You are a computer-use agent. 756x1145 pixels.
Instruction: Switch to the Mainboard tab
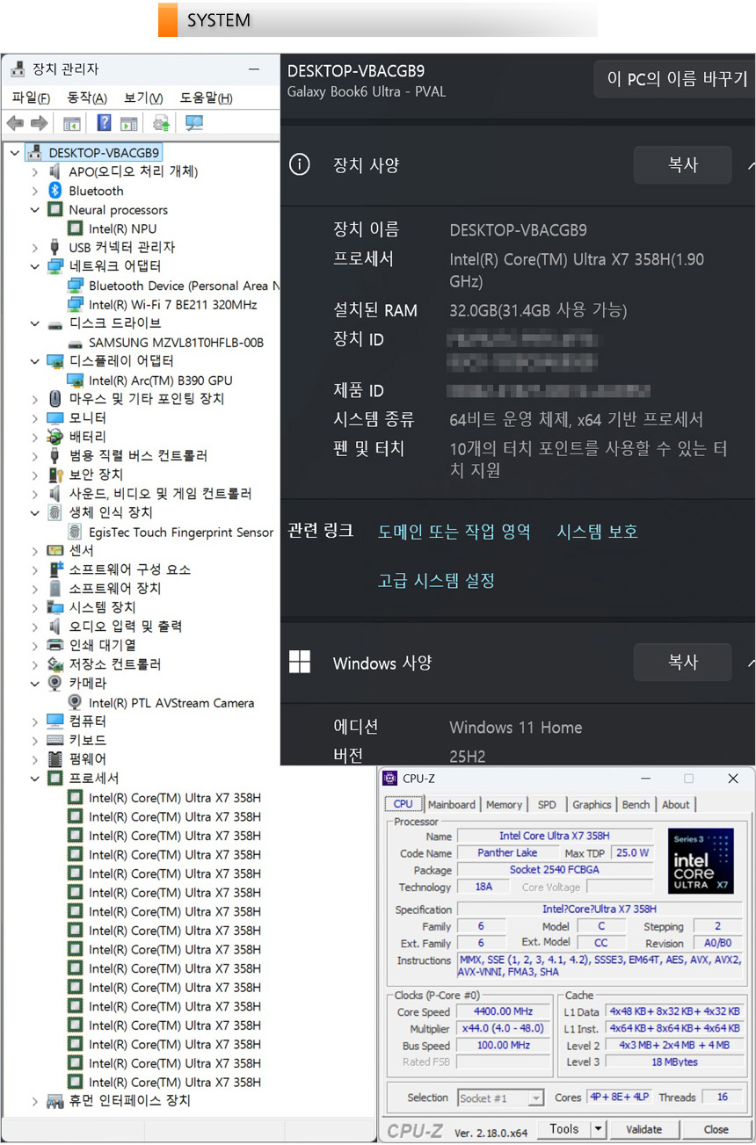click(x=451, y=804)
